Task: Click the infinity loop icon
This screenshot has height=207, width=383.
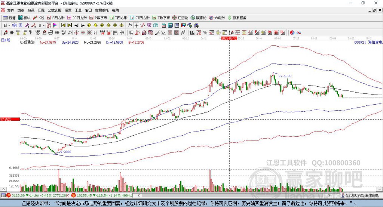Action: 299,33
